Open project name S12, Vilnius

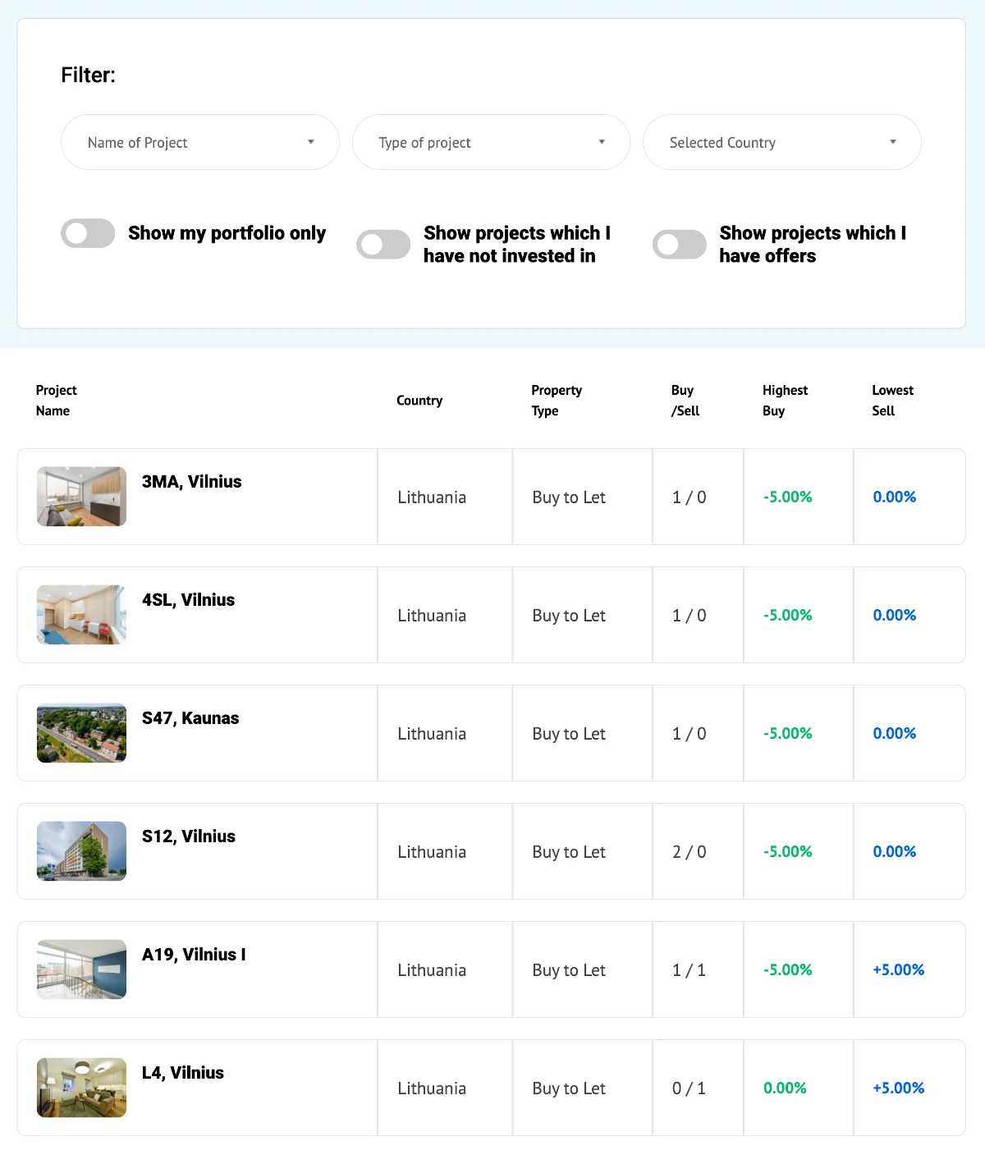[x=189, y=836]
